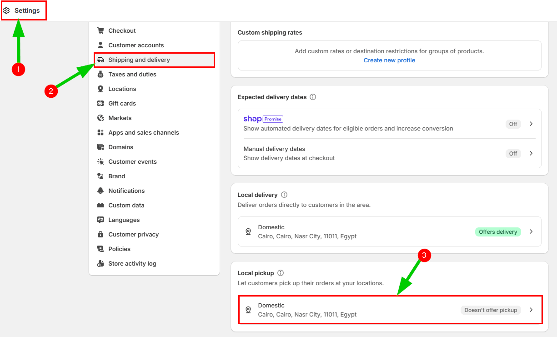The image size is (557, 337).
Task: Expand the Local delivery Domestic chevron
Action: click(531, 231)
